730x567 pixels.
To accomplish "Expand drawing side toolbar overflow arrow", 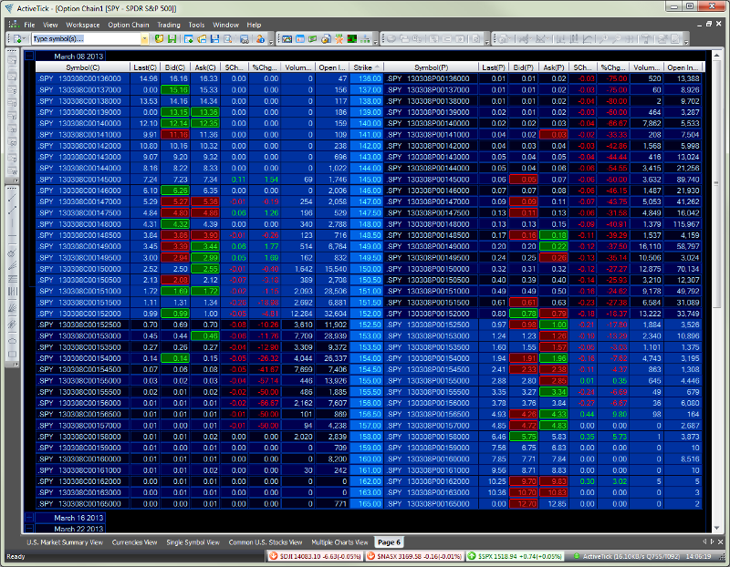I will [16, 365].
